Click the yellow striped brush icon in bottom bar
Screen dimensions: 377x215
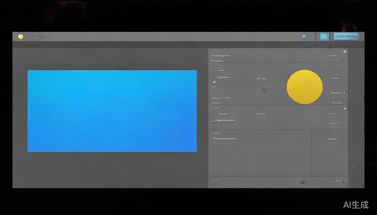point(337,181)
